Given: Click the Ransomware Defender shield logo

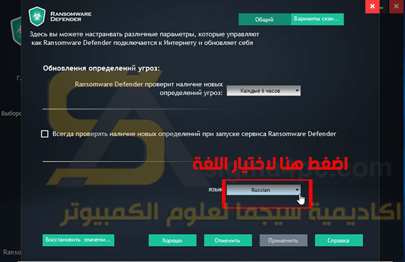Looking at the screenshot, I should (37, 17).
